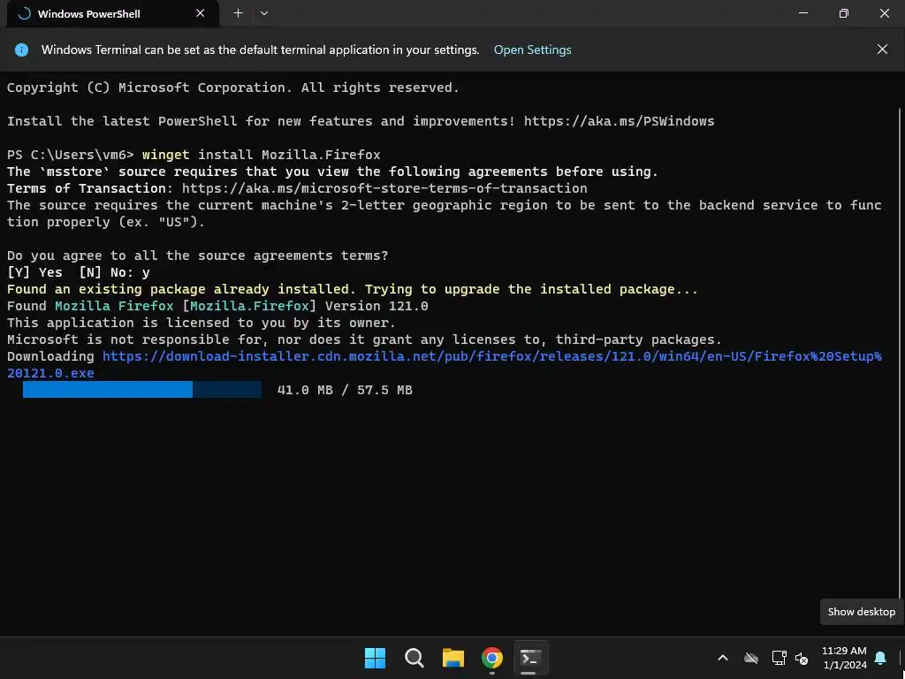Click the Terminal taskbar icon
The height and width of the screenshot is (679, 905).
530,658
